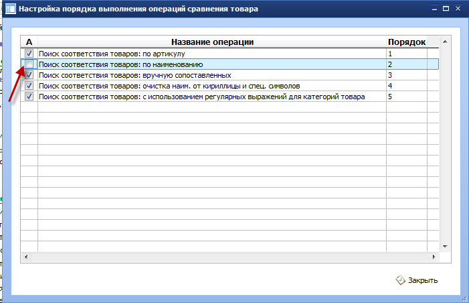The image size is (469, 303).
Task: Click order cell with value 3
Action: pyautogui.click(x=407, y=75)
